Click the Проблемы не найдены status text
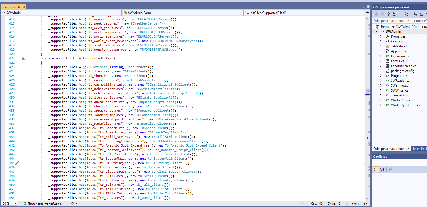Viewport: 427px width, 207px height. (45, 203)
